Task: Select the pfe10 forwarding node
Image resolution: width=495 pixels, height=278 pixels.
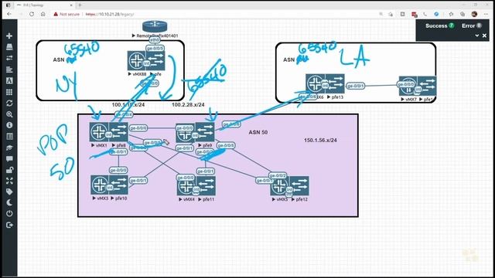Action: click(118, 185)
